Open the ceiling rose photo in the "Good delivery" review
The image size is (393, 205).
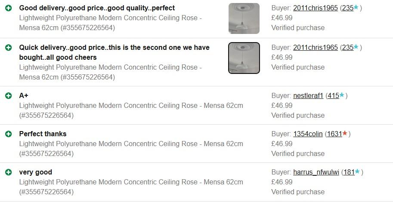click(244, 18)
